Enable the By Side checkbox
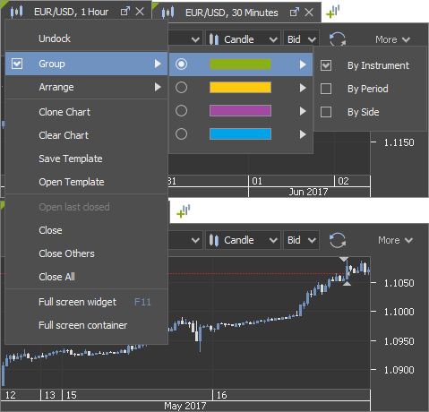The height and width of the screenshot is (412, 429). pos(326,112)
